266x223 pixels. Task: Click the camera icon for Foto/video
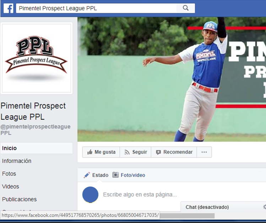pyautogui.click(x=115, y=175)
